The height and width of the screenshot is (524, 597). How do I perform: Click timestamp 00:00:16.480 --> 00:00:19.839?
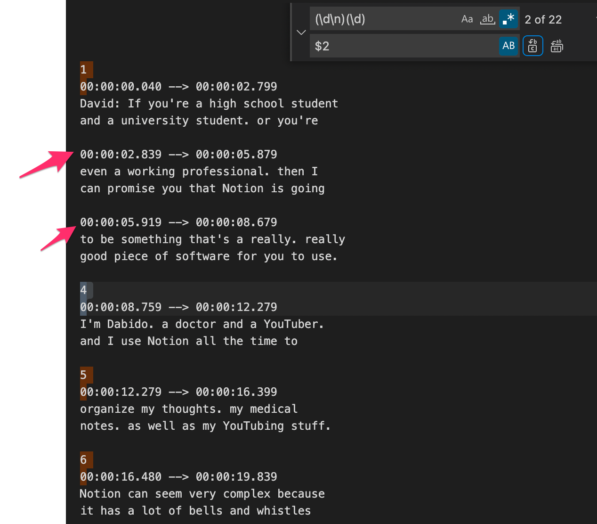pos(178,477)
